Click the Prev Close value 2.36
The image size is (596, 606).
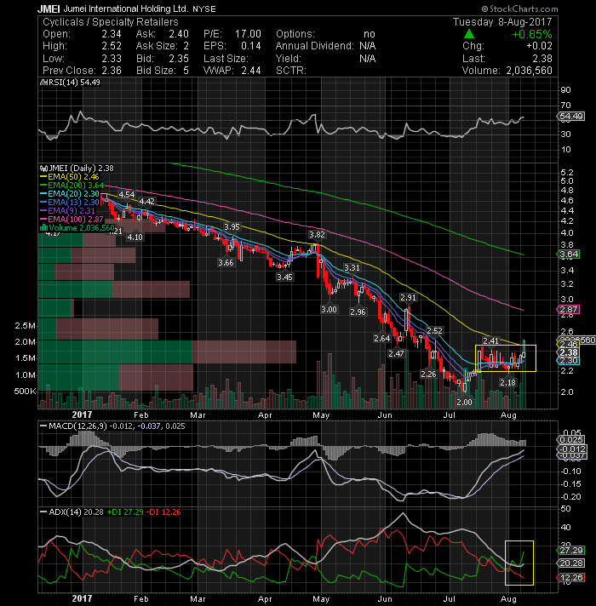tap(112, 71)
